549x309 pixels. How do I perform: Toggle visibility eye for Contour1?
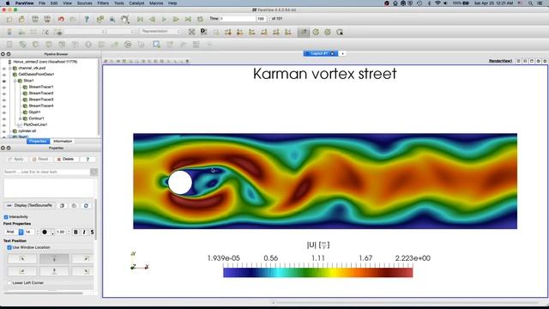tap(3, 118)
